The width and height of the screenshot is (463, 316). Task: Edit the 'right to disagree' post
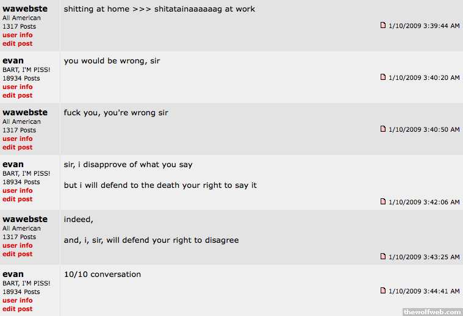tap(18, 254)
